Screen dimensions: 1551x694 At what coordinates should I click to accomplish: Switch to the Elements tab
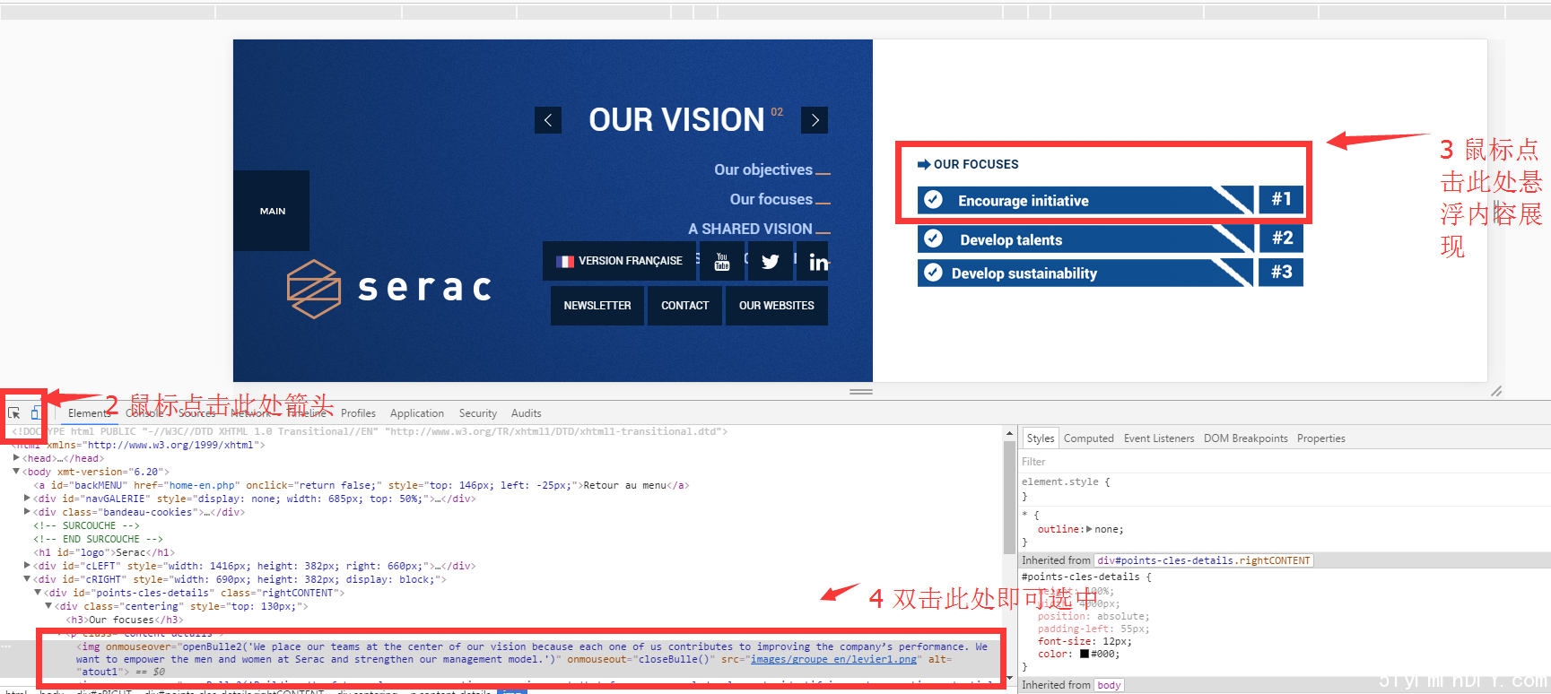pos(89,413)
